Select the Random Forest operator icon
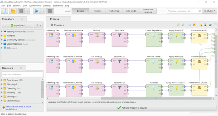Screen dimensions: 218x116 [154, 61]
